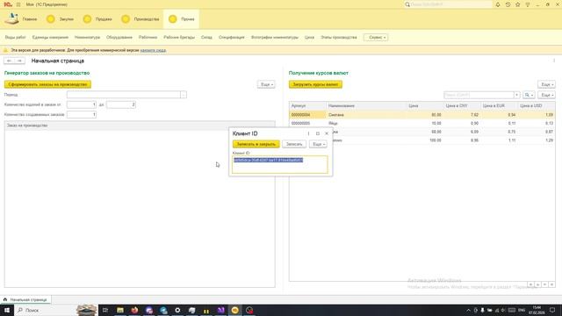Open Firefox from taskbar

pos(134,310)
